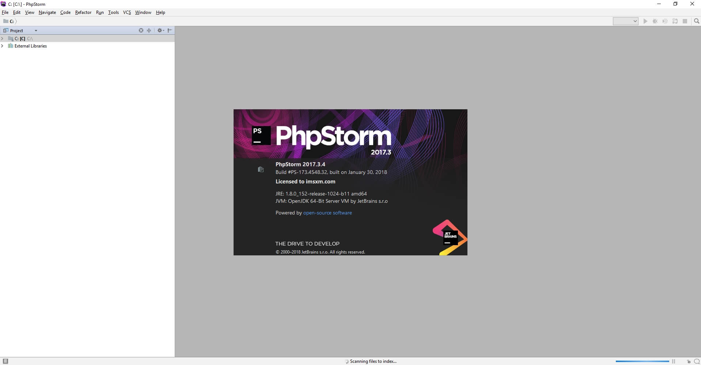Viewport: 701px width, 365px height.
Task: Expand the C: [C] root folder
Action: (3, 38)
